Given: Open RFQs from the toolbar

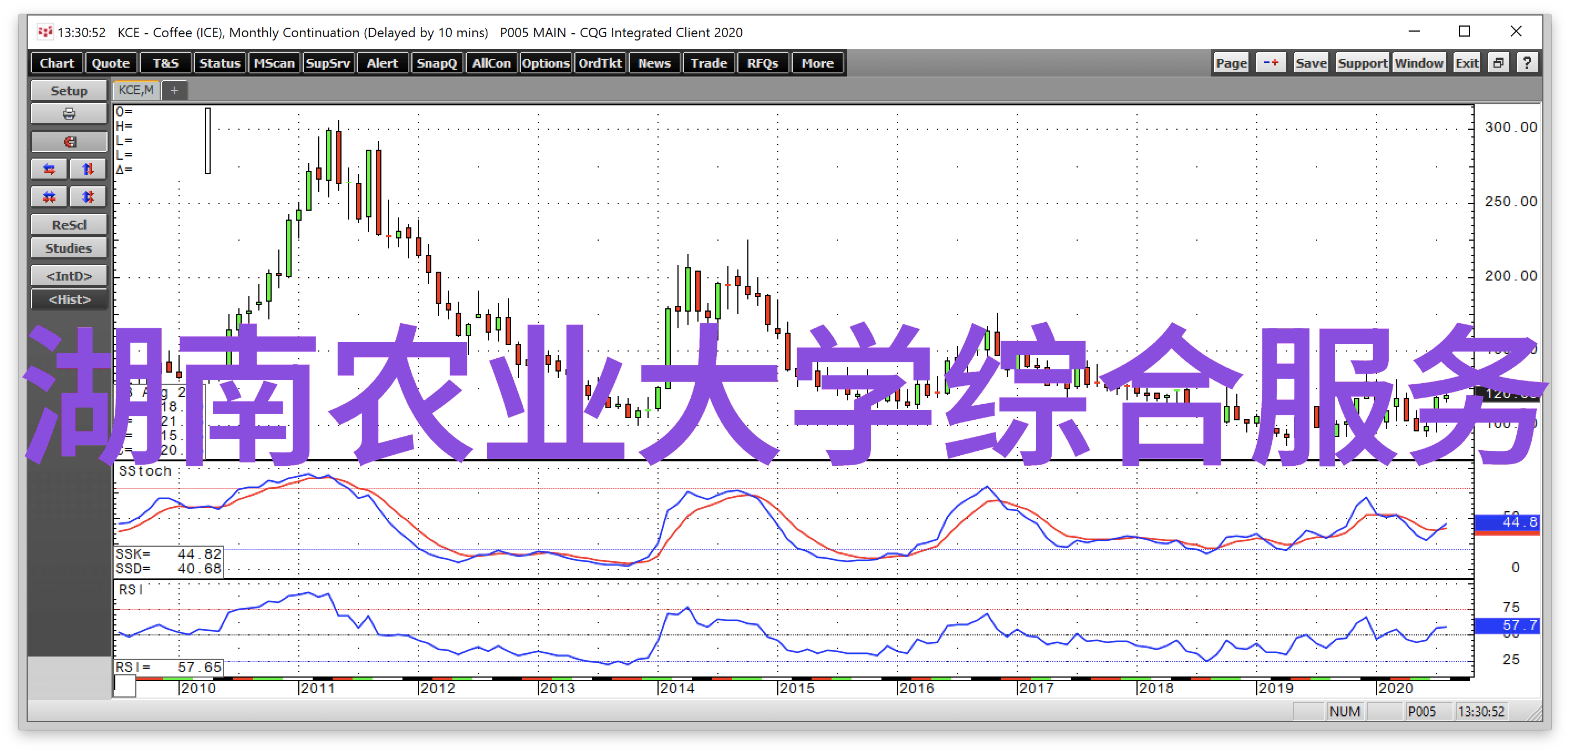Looking at the screenshot, I should coord(763,63).
